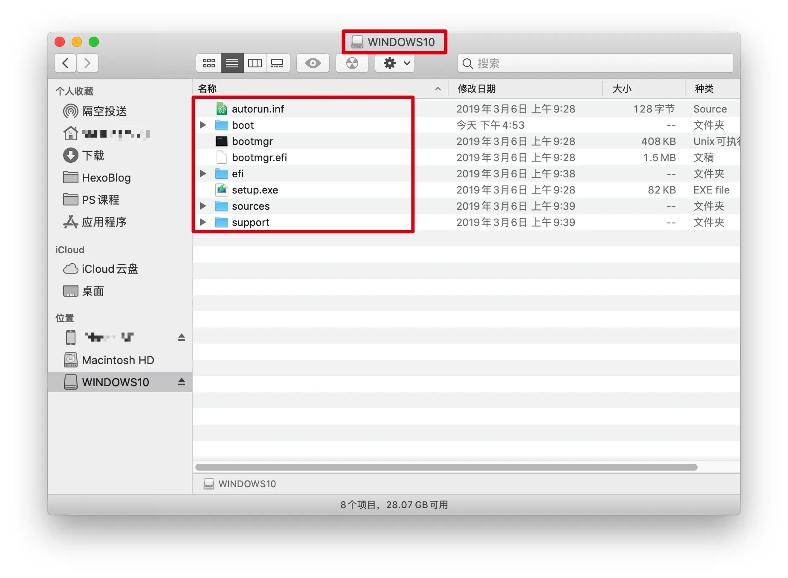This screenshot has height=578, width=788.
Task: Eject the phone device
Action: point(182,338)
